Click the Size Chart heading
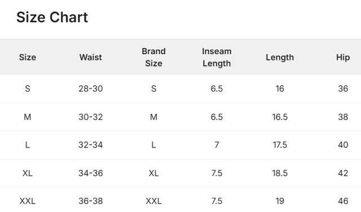This screenshot has height=212, width=361. pyautogui.click(x=52, y=18)
